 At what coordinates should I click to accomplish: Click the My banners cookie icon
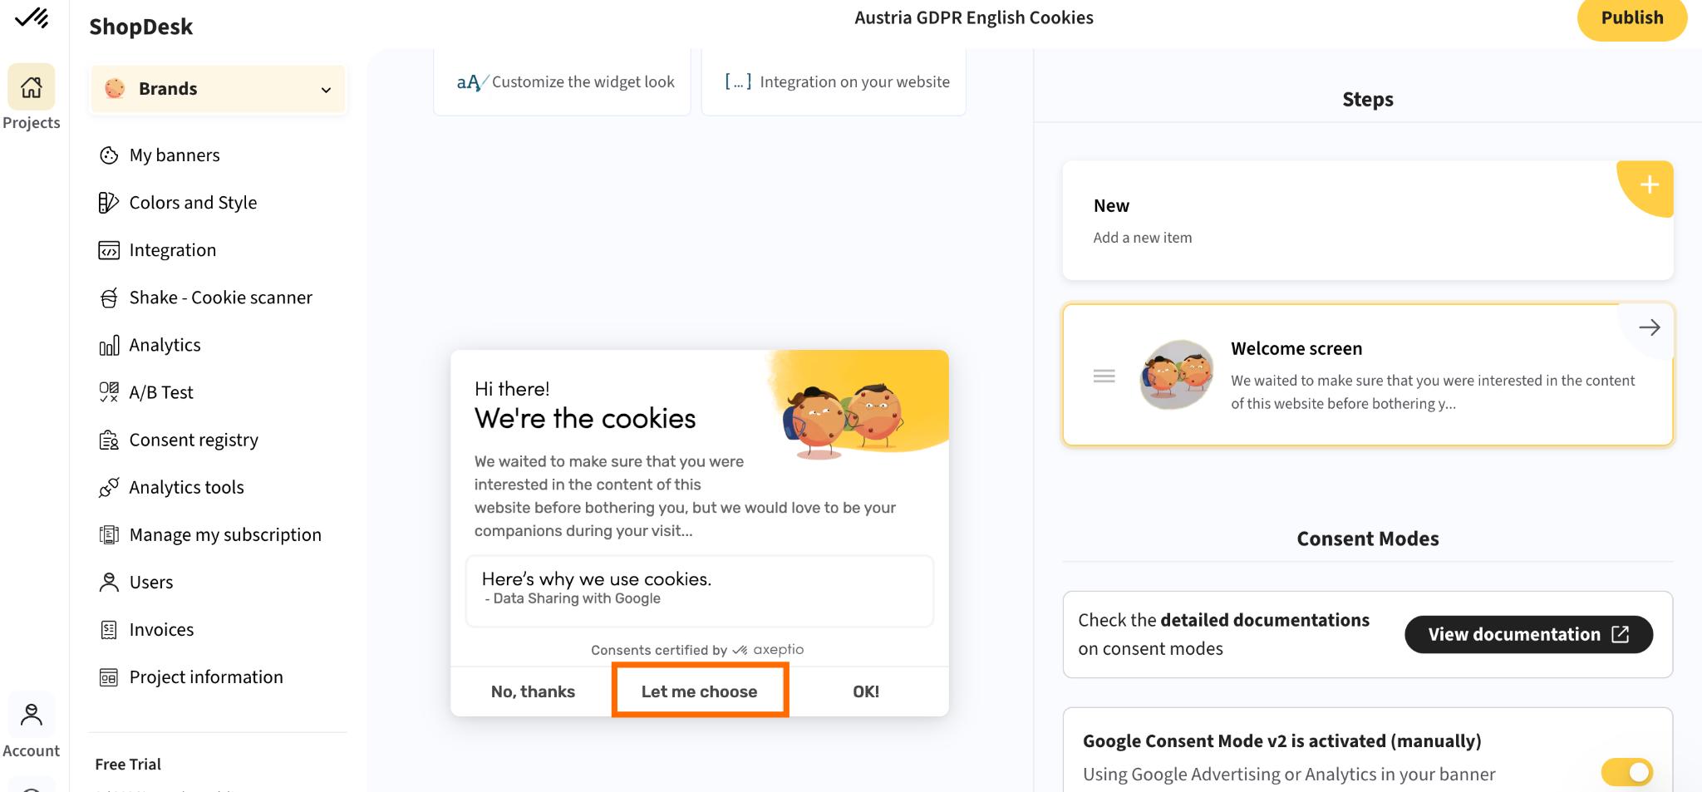[109, 155]
